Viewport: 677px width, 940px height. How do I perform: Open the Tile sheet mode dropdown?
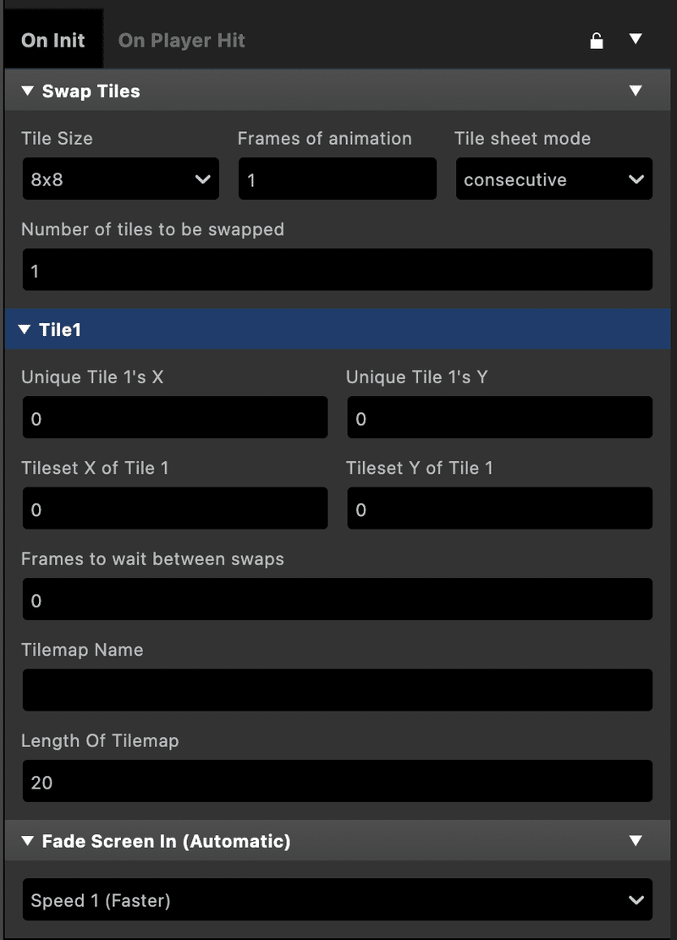click(x=554, y=179)
